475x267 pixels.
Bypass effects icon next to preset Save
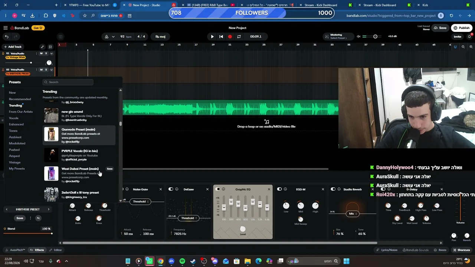pyautogui.click(x=38, y=218)
